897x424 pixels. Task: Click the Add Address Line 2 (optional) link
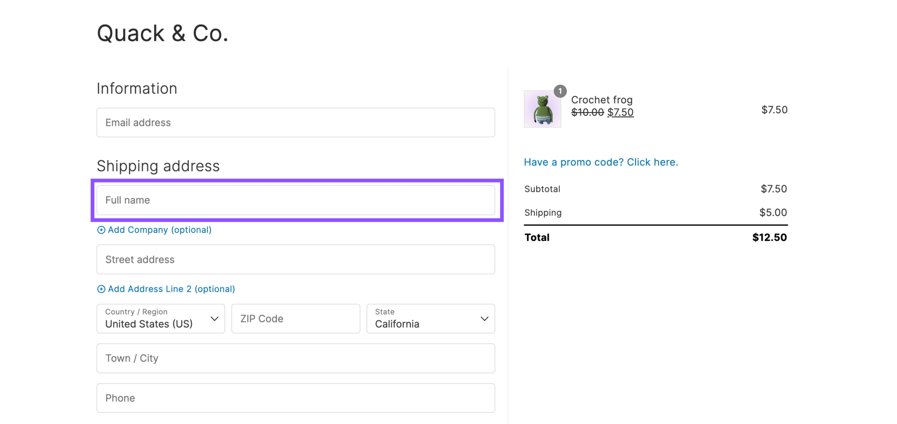171,289
